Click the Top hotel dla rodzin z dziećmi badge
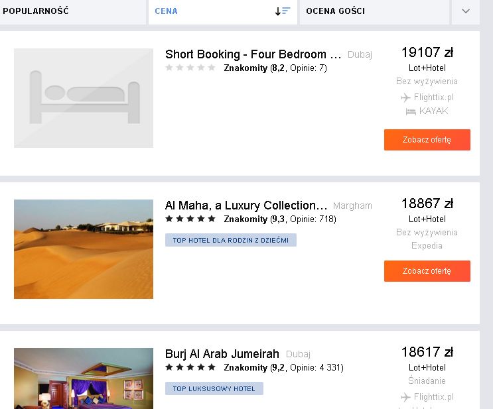Screen dimensions: 493x409 (x=231, y=240)
